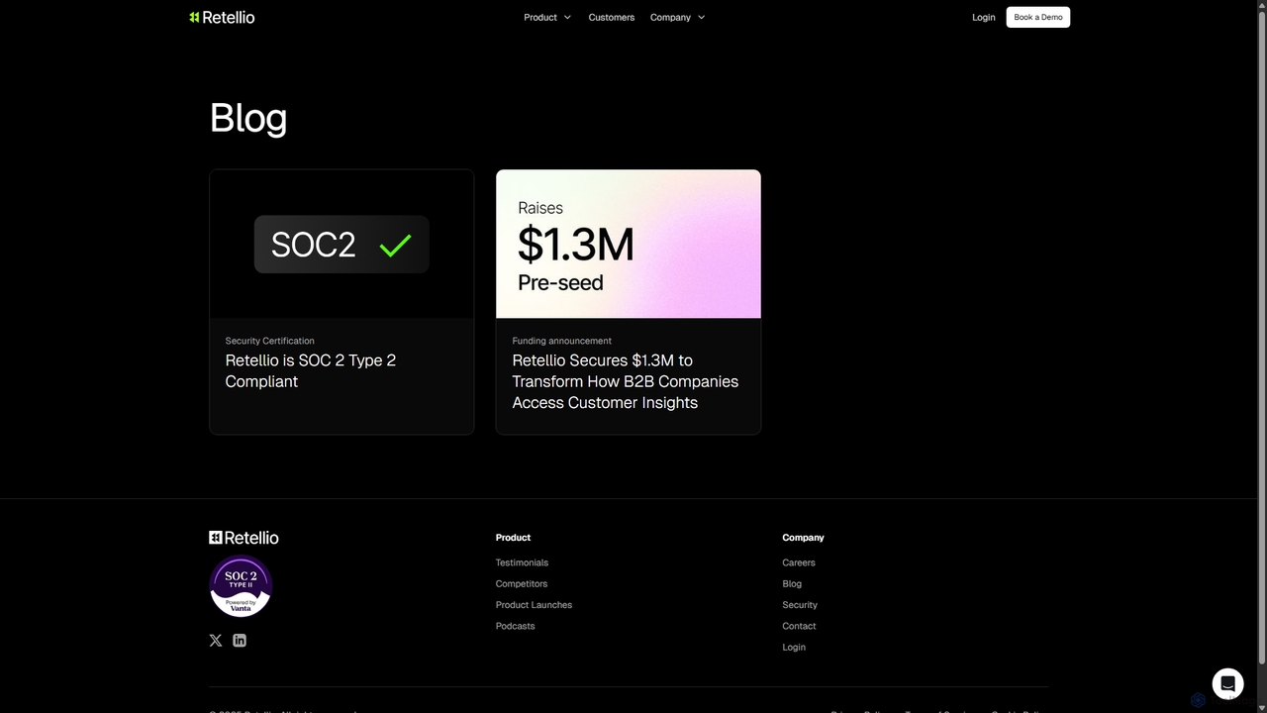
Task: Visit the Security footer link
Action: tap(800, 605)
